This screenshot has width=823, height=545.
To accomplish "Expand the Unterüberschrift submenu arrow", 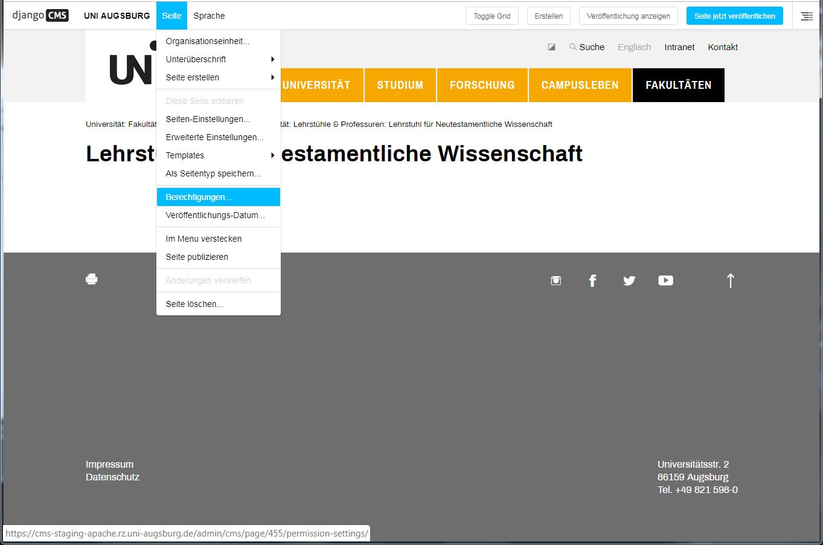I will [273, 59].
